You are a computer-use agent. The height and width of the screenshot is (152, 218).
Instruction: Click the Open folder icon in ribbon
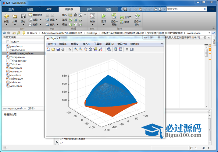15,16
